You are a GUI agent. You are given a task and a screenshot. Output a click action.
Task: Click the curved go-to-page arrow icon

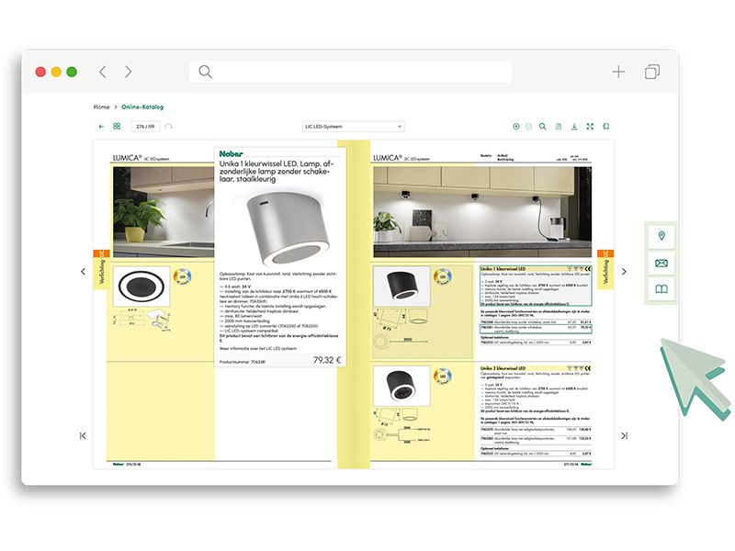pos(169,127)
